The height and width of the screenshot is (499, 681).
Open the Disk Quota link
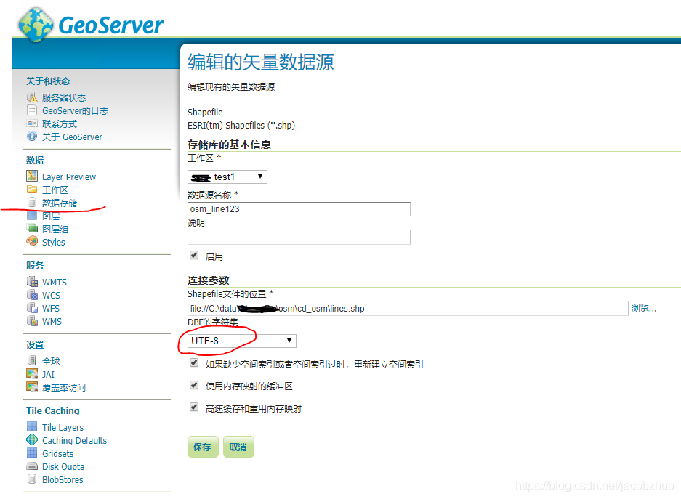click(63, 467)
